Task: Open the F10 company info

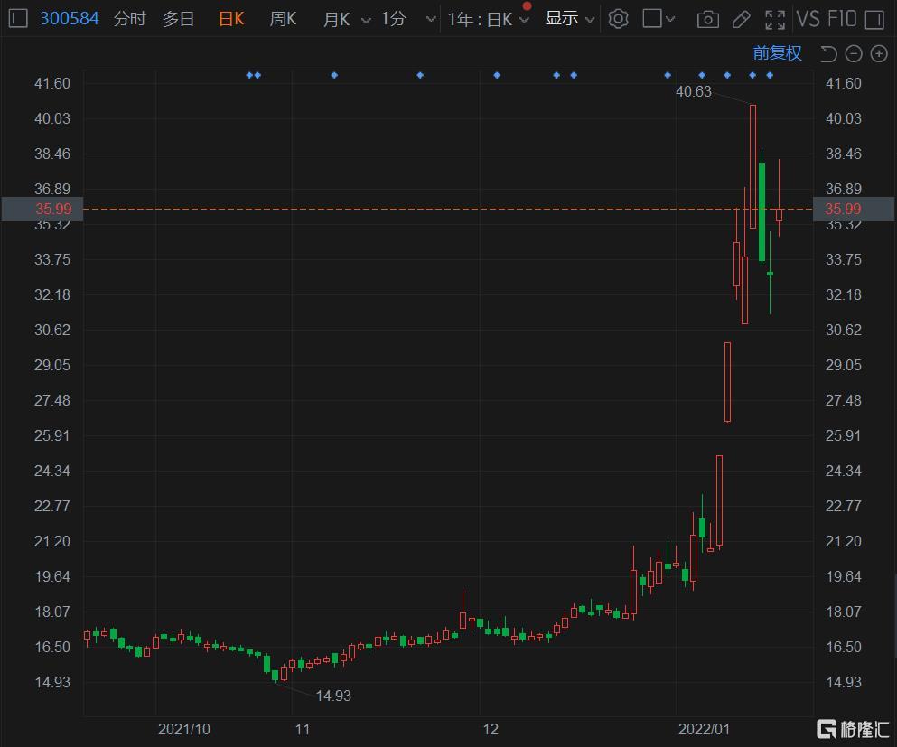Action: pos(842,19)
